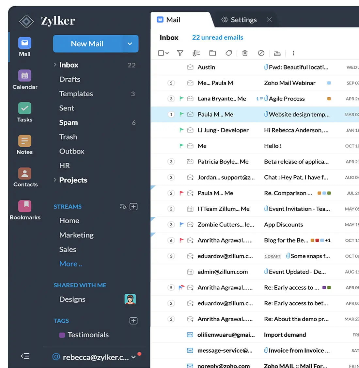Delete selected emails using the trash icon
Viewport: 359px width, 368px height.
click(x=245, y=53)
